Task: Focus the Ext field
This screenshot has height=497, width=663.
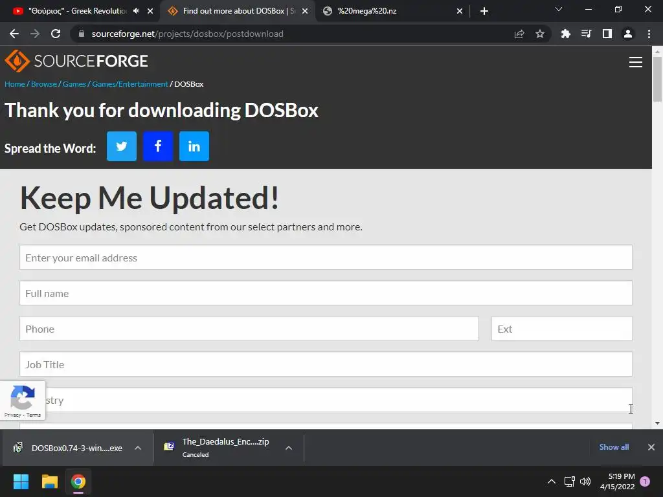Action: [561, 328]
